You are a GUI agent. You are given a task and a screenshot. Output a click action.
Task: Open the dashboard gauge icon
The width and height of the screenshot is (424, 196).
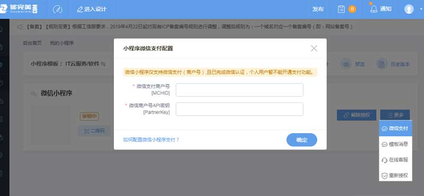tap(57, 9)
